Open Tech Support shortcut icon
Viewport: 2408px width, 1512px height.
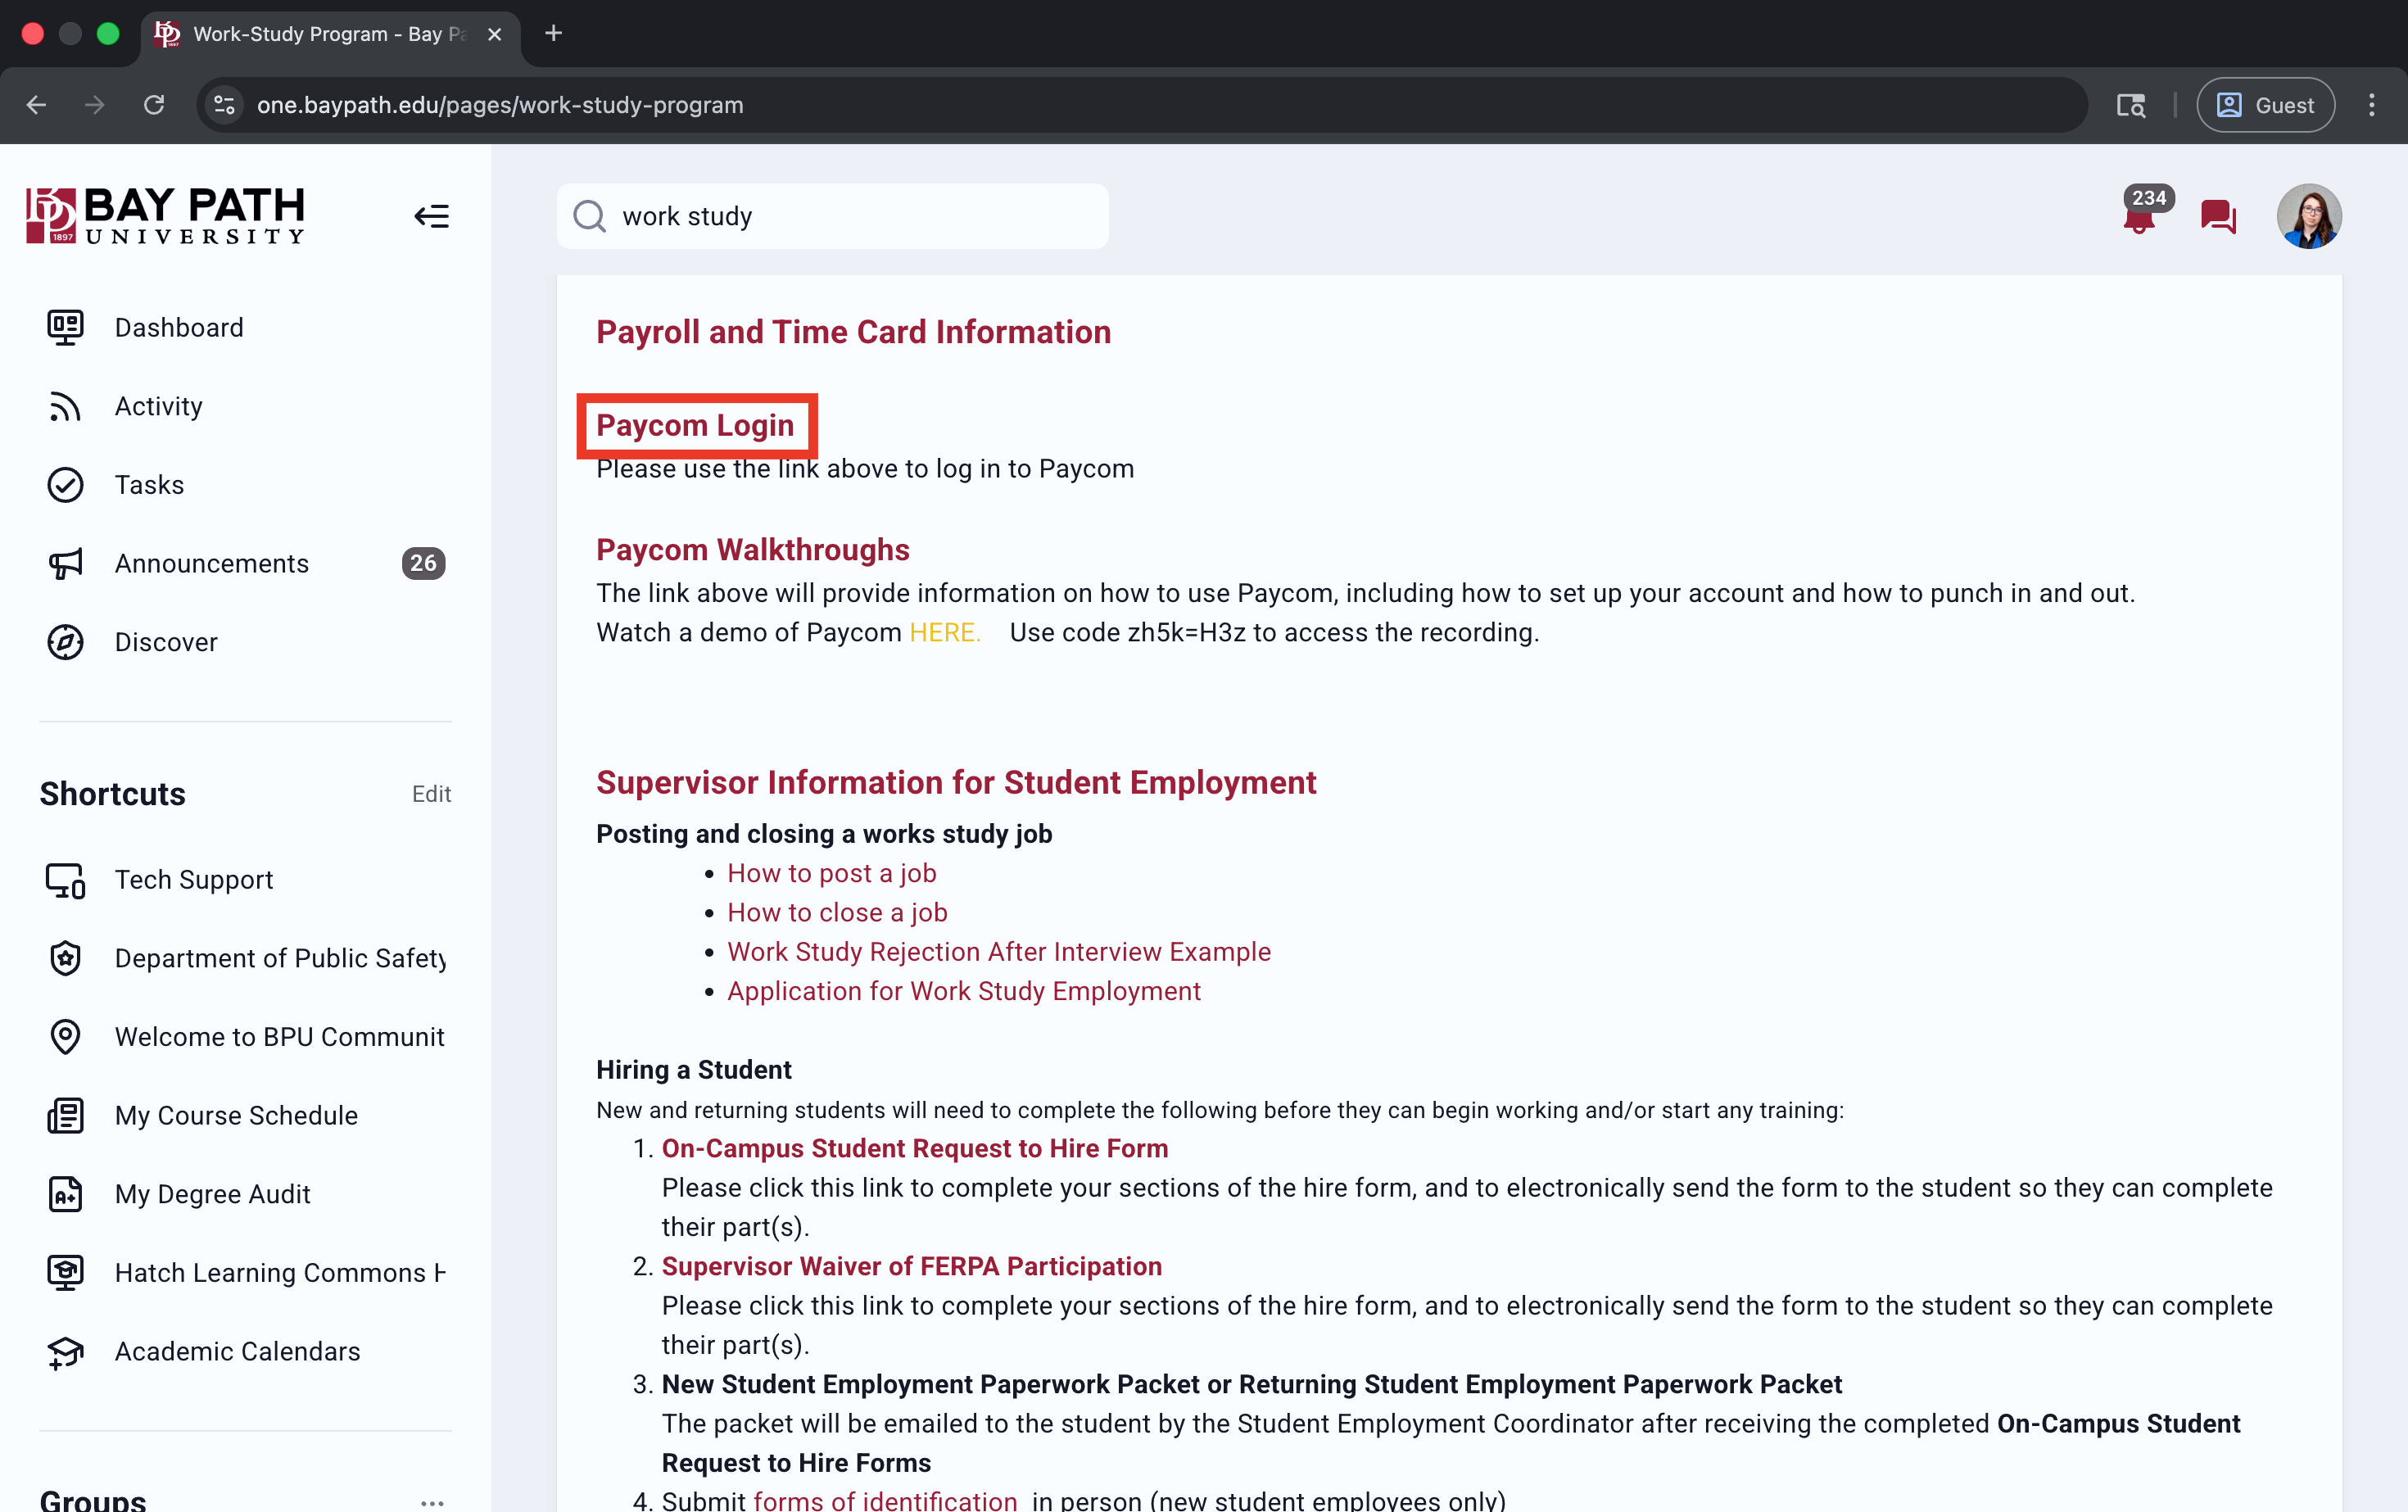point(65,880)
